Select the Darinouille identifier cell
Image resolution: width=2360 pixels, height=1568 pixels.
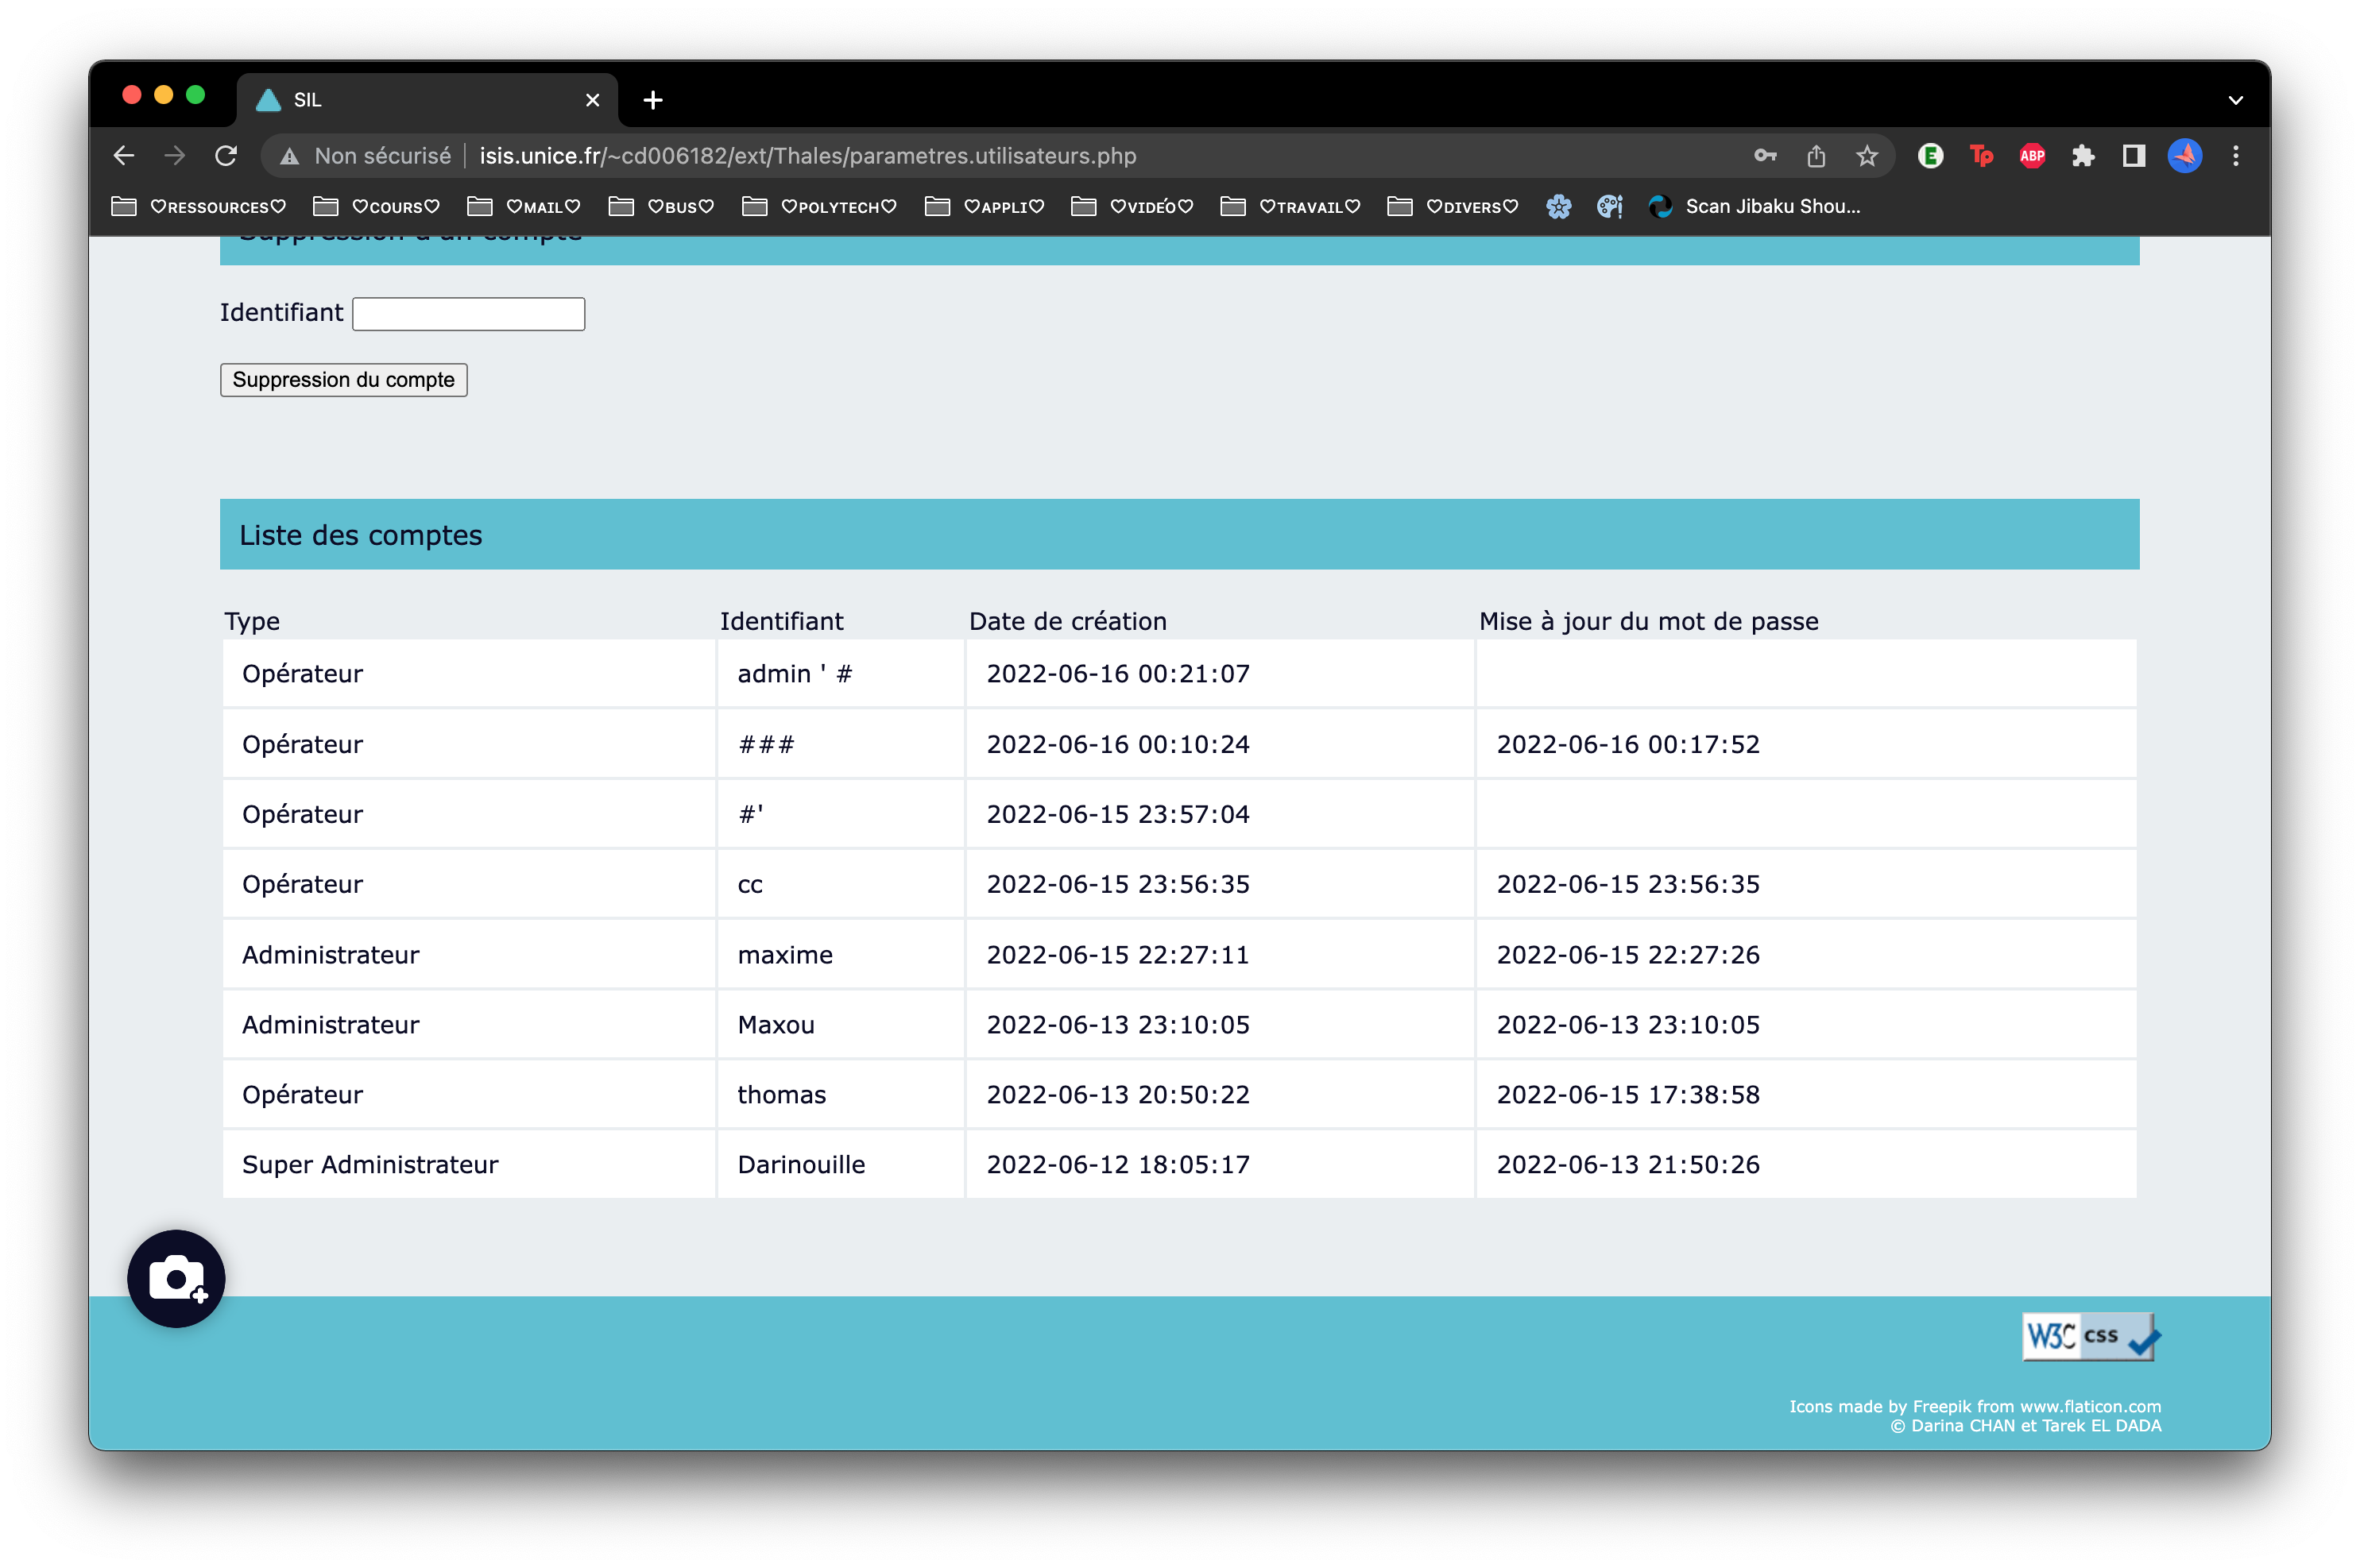[x=841, y=1165]
